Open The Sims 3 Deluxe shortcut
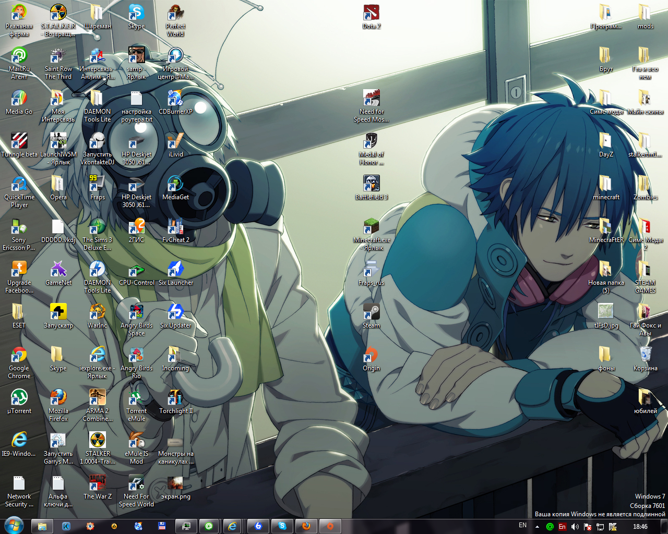Viewport: 668px width, 534px height. tap(97, 234)
